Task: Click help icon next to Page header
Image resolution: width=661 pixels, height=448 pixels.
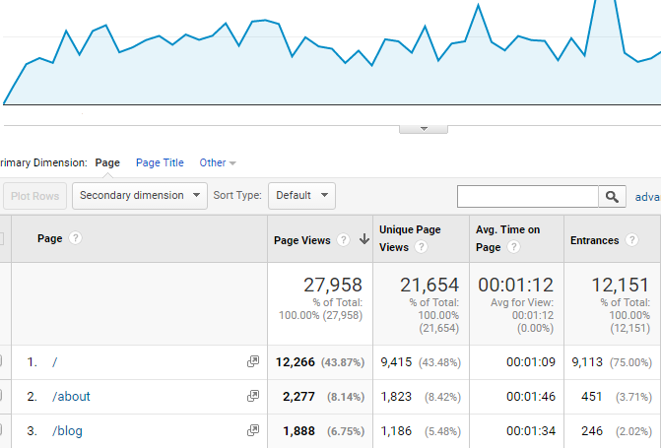Action: click(75, 238)
